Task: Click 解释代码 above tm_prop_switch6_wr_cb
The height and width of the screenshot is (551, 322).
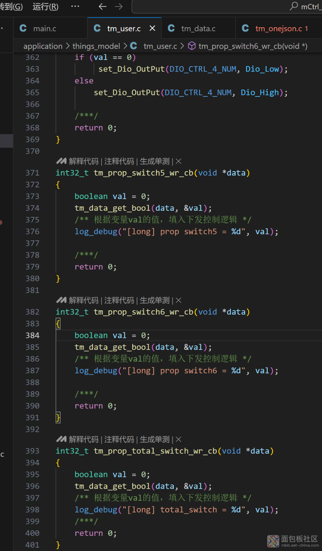Action: pyautogui.click(x=84, y=300)
